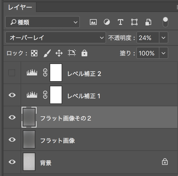This screenshot has height=176, width=178.
Task: Lock transparent pixels checkerboard icon
Action: click(34, 53)
